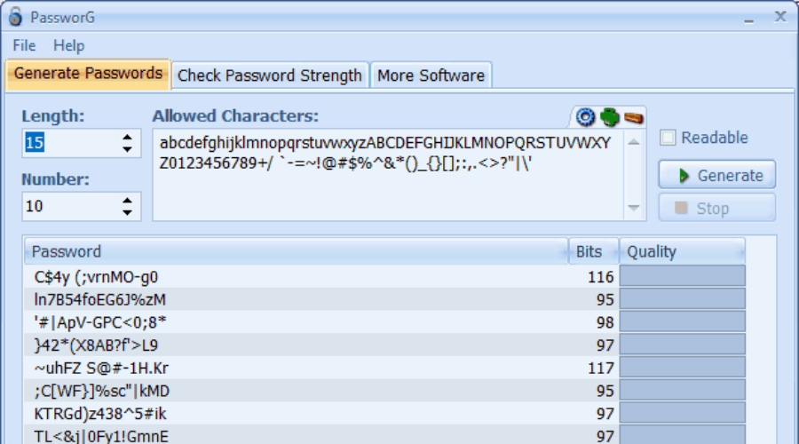
Task: Click the Allowed Characters scrollbar down arrow
Action: point(633,208)
